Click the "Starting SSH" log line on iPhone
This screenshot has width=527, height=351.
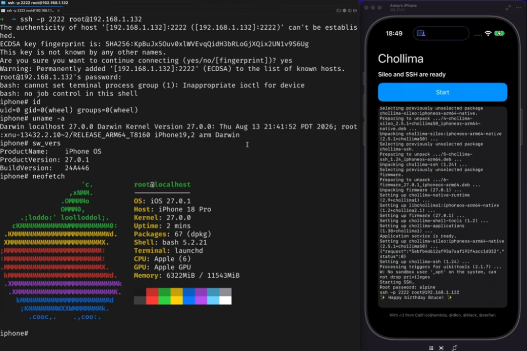click(x=397, y=282)
